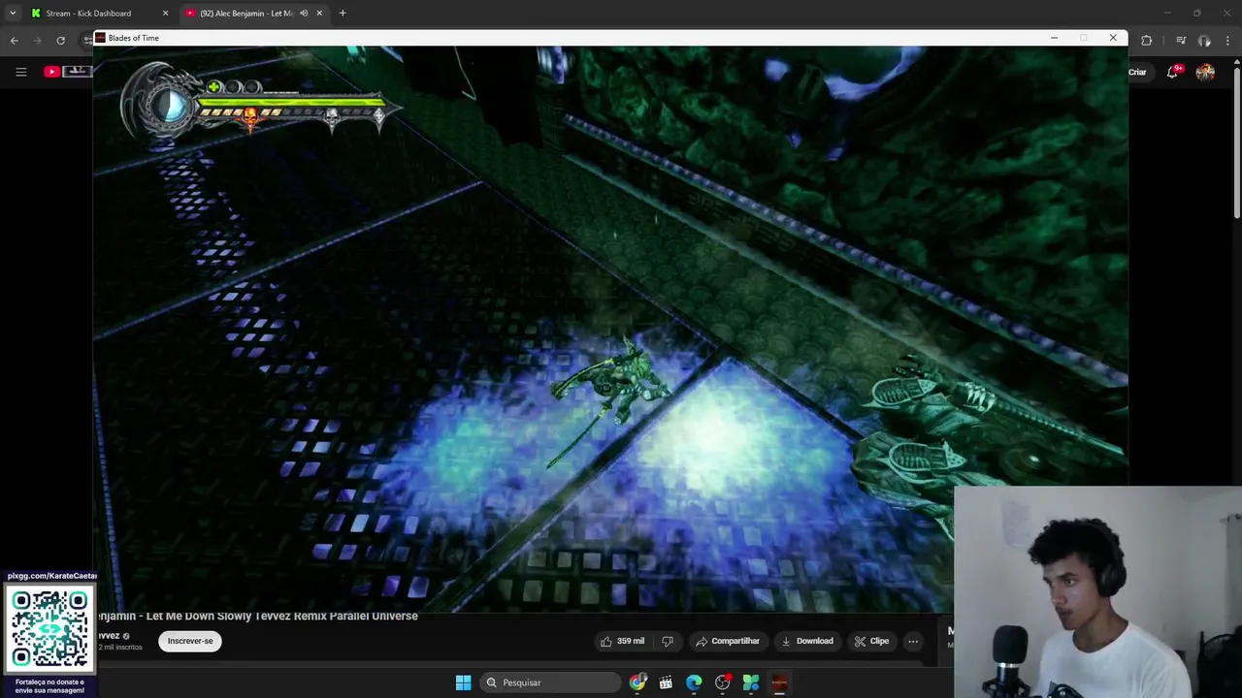
Task: Minimize the Blades of Time window
Action: coord(1054,38)
